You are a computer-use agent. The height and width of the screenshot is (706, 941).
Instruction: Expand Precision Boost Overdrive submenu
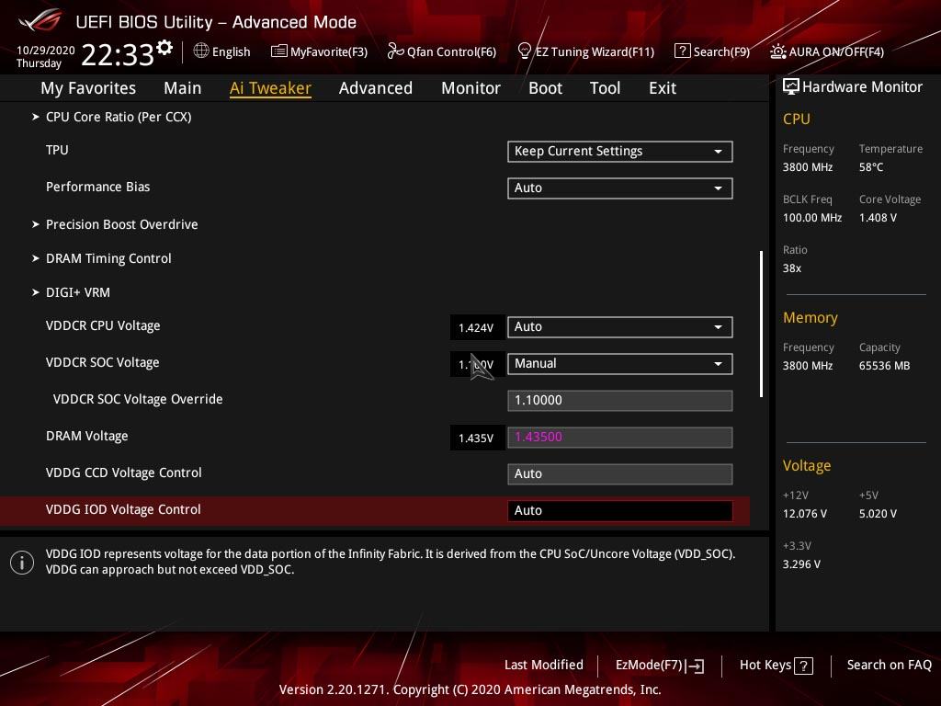click(122, 224)
